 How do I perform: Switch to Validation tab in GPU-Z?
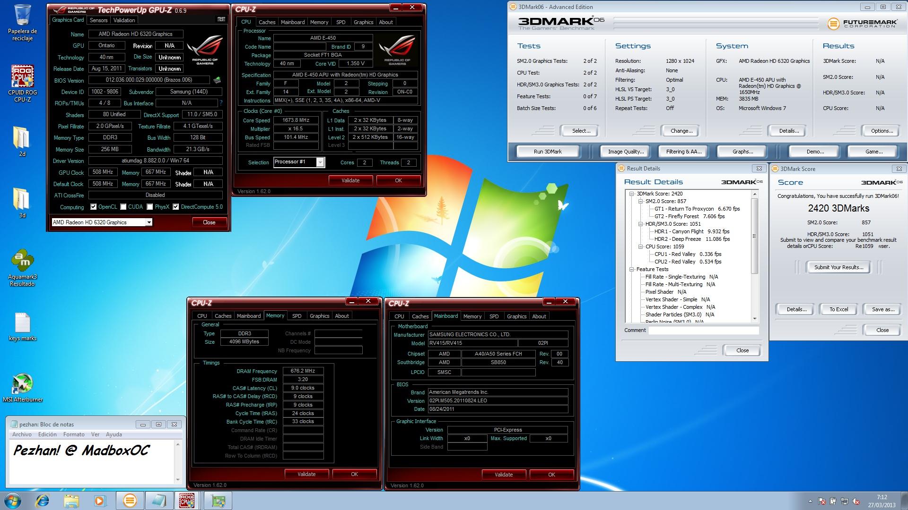[x=124, y=20]
